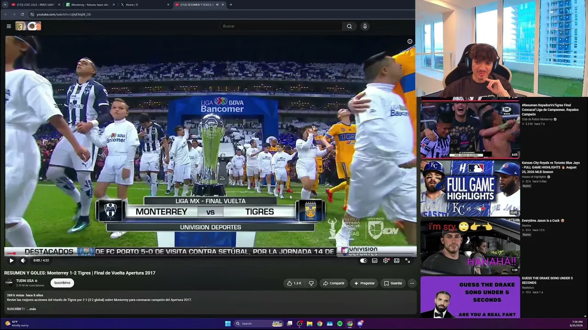This screenshot has width=588, height=330.
Task: Open Discord from the taskbar
Action: click(360, 324)
